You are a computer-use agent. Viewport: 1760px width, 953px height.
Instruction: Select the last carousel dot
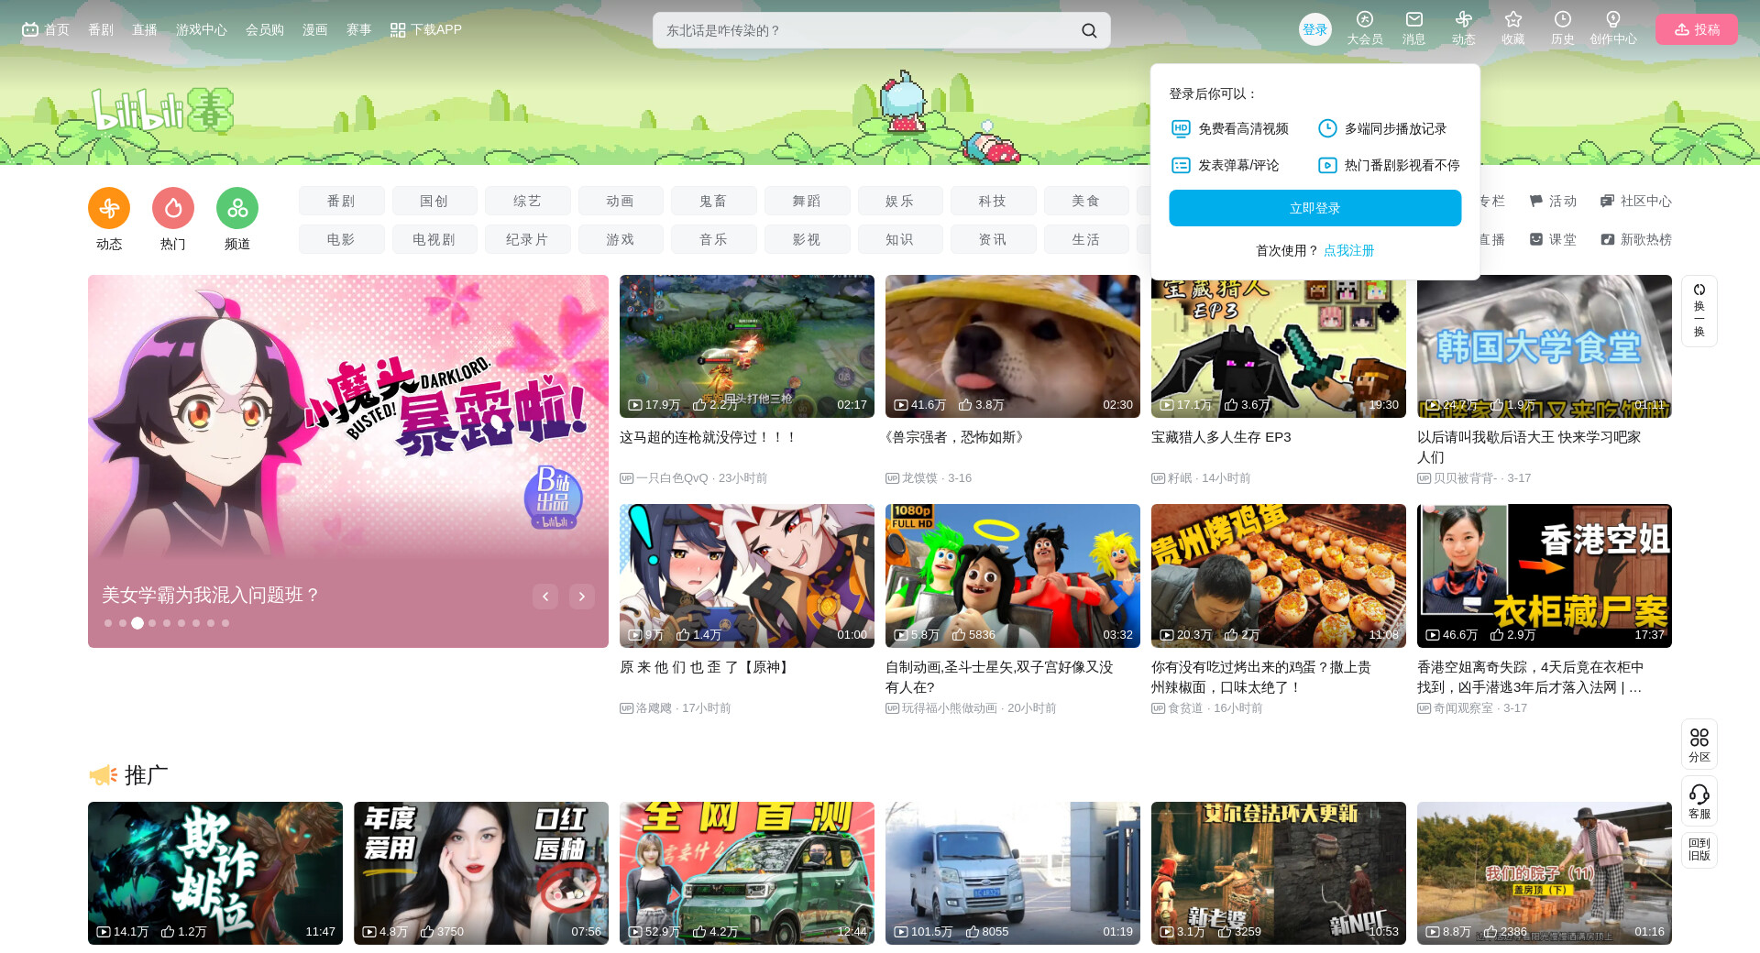(x=225, y=623)
